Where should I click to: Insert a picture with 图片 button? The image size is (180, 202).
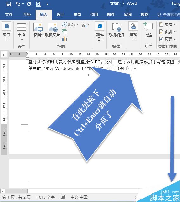(x=38, y=29)
